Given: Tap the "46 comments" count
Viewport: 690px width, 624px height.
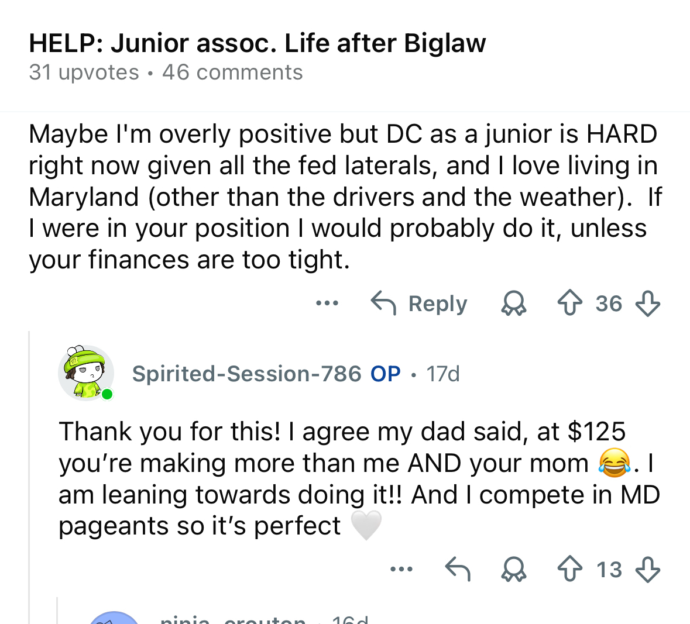Looking at the screenshot, I should 232,73.
